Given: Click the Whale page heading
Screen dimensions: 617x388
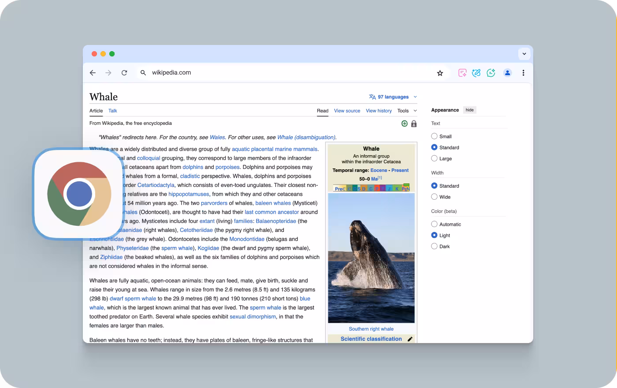Looking at the screenshot, I should click(104, 97).
